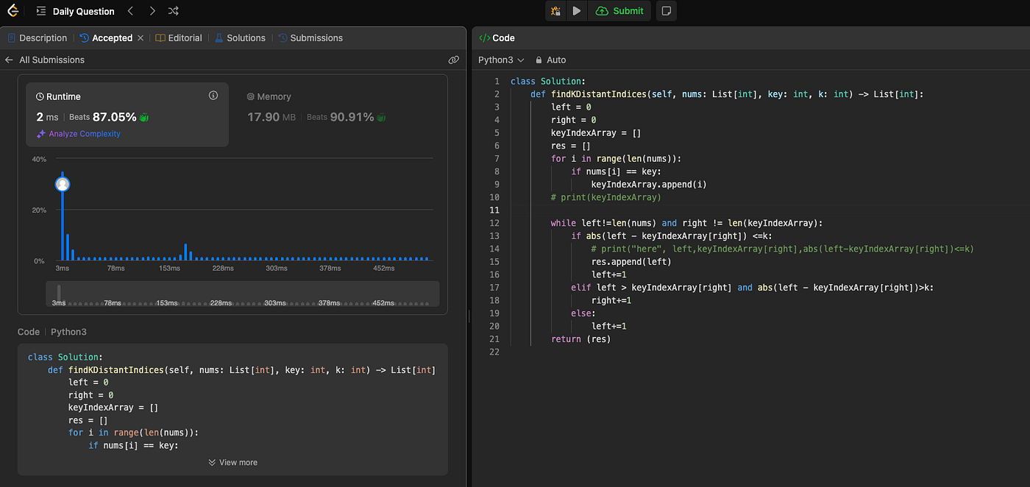Expand the code with View more
This screenshot has height=487, width=1030.
[232, 462]
